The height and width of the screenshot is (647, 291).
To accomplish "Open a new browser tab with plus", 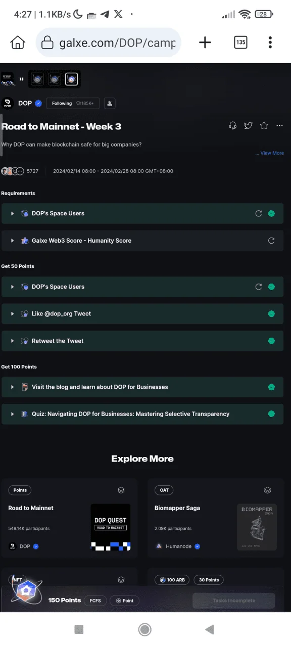I will tap(205, 42).
